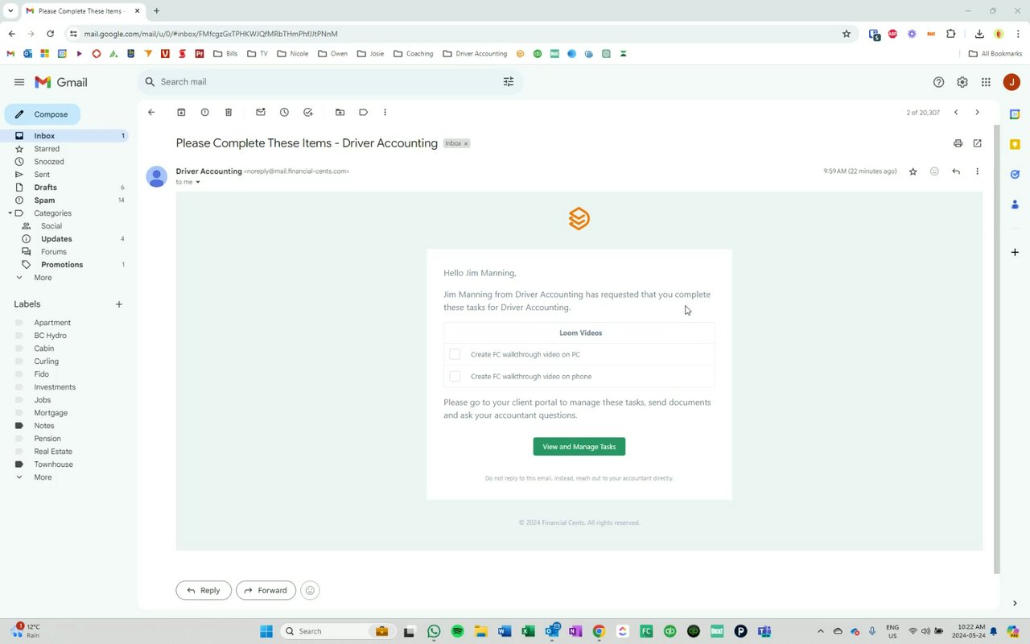Print this email conversation
Screen dimensions: 1030x644
[958, 143]
